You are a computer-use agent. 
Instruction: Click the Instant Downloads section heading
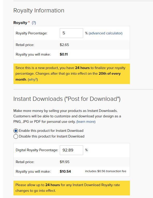tap(67, 99)
